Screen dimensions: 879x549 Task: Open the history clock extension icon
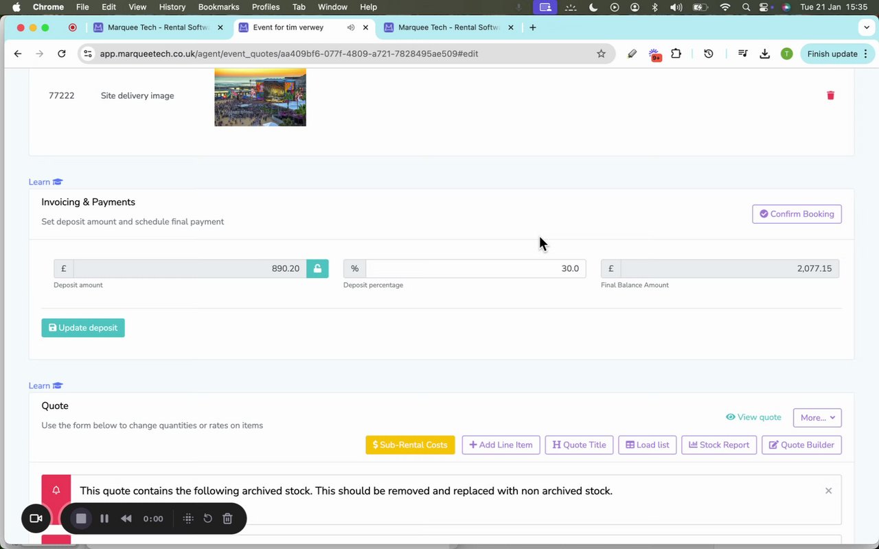tap(709, 54)
